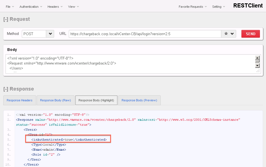
Task: Click inside the URL input field
Action: tap(145, 34)
